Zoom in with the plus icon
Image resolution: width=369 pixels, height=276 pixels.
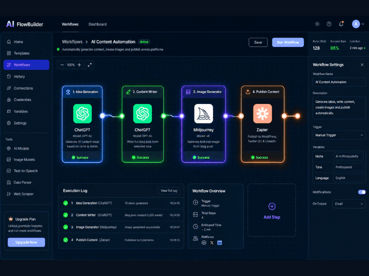pyautogui.click(x=79, y=65)
